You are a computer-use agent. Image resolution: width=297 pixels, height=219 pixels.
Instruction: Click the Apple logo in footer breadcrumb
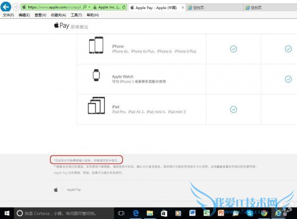(x=56, y=190)
